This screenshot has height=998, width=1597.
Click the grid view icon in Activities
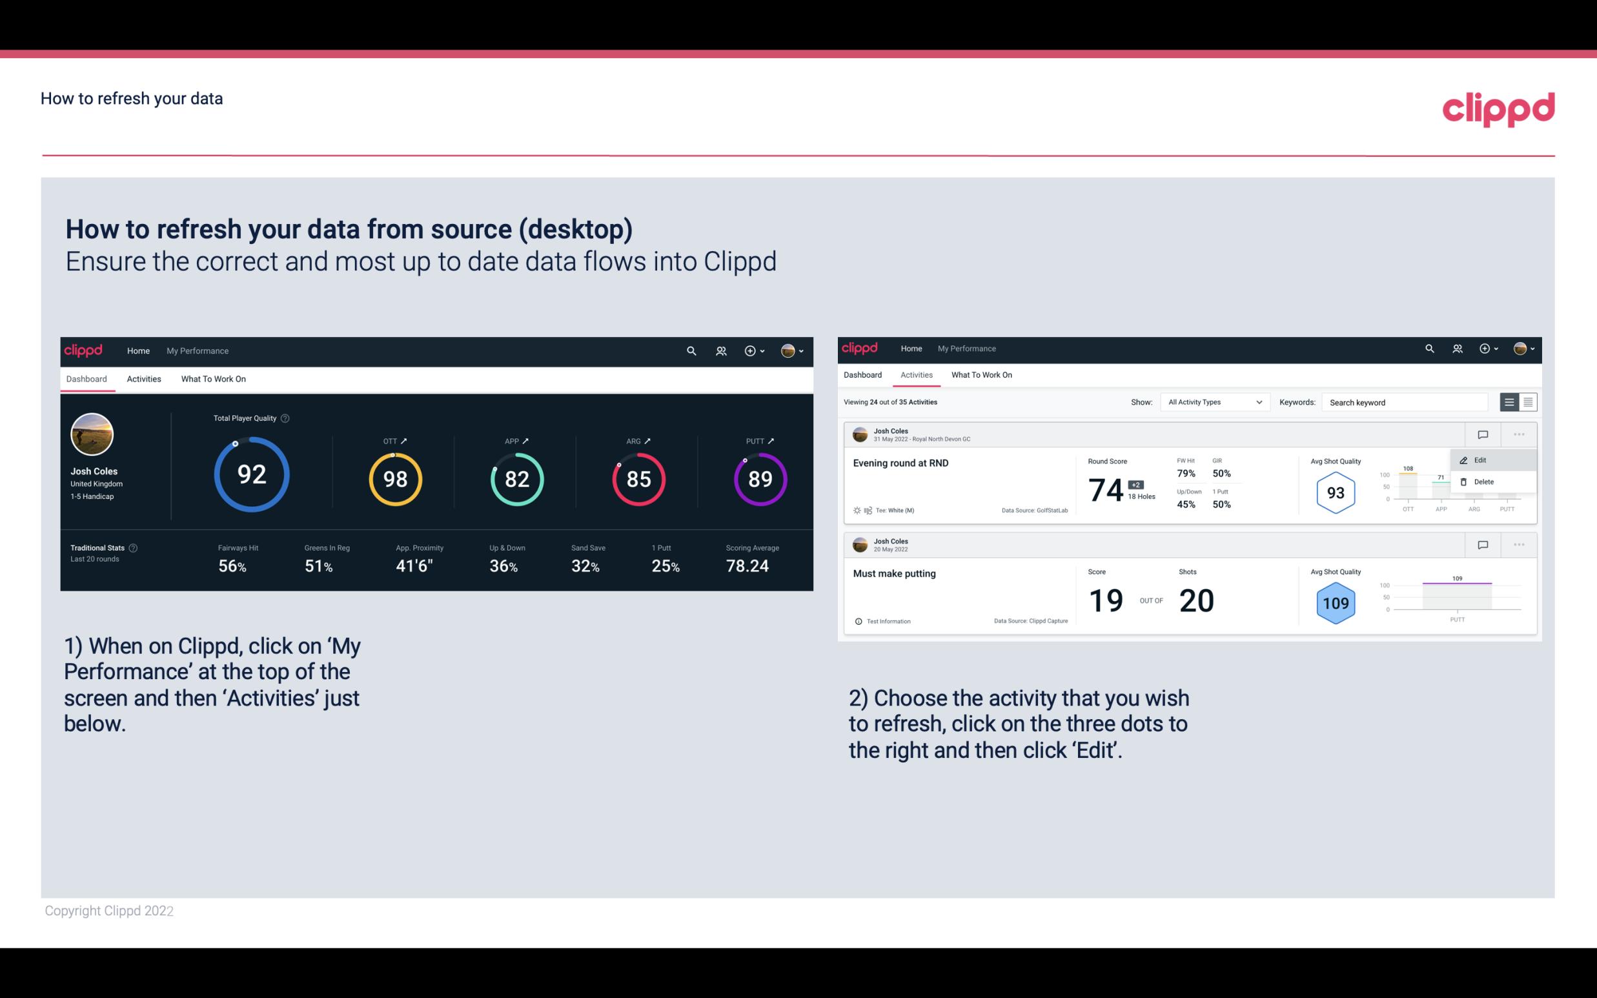[1527, 402]
